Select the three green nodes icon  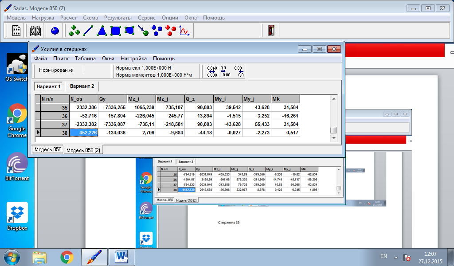coord(74,31)
